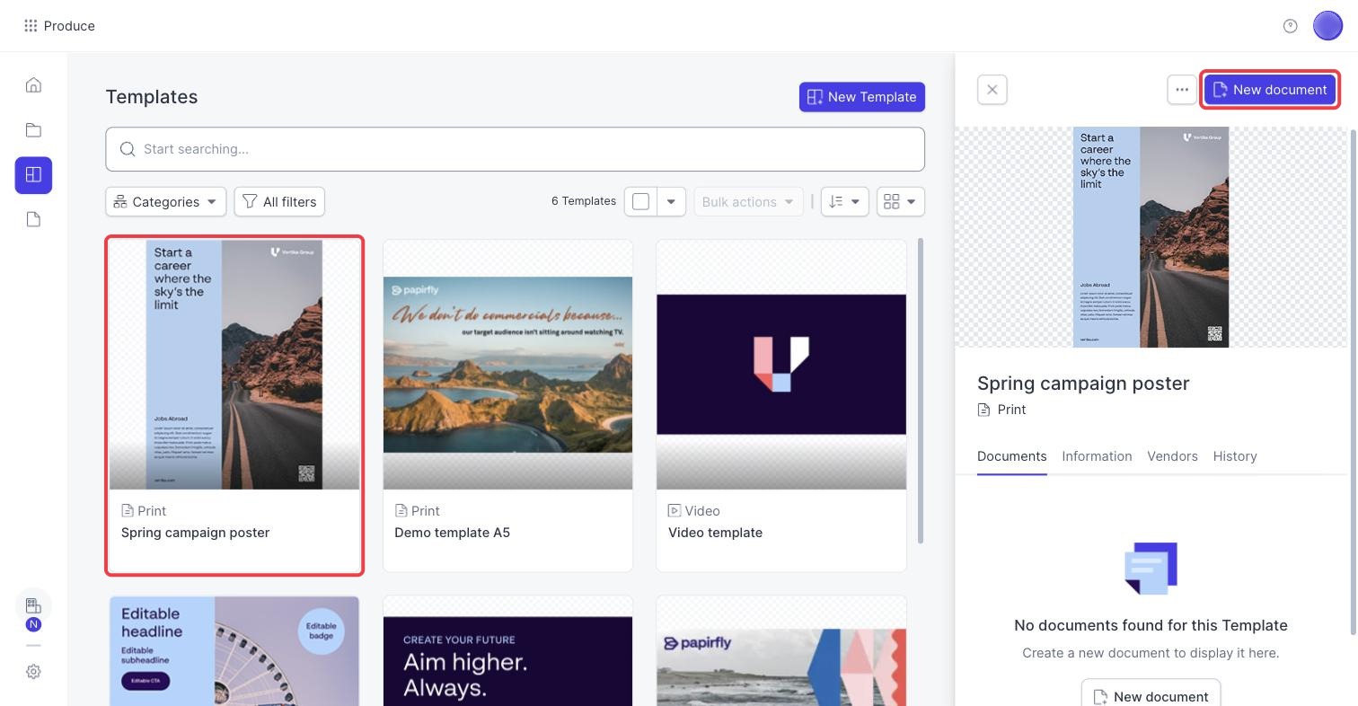The image size is (1358, 706).
Task: Click the Templates page heading
Action: [x=152, y=97]
